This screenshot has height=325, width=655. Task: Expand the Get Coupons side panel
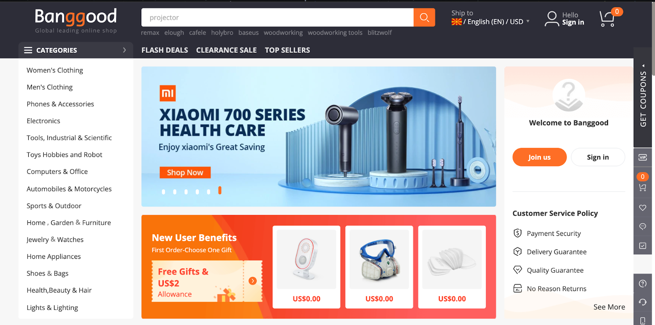click(643, 97)
